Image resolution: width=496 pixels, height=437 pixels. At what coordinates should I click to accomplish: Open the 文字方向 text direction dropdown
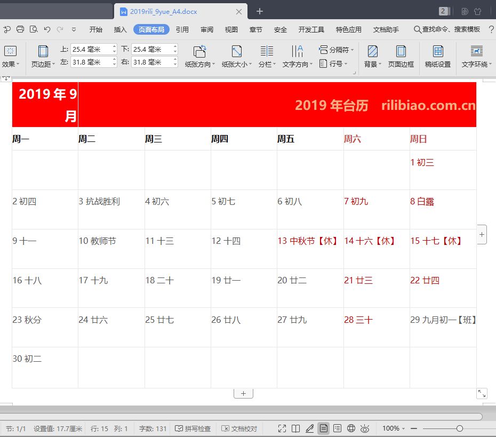298,57
